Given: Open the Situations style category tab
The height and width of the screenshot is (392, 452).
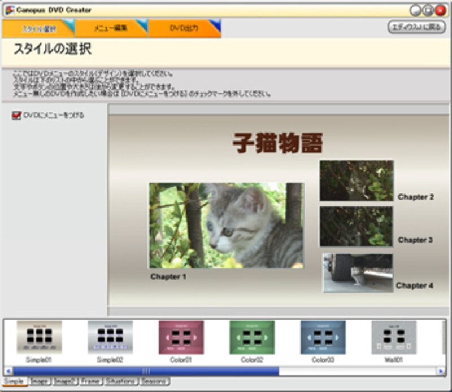Looking at the screenshot, I should pos(120,382).
